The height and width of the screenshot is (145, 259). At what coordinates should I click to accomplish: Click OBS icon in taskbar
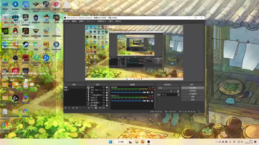coord(149,142)
